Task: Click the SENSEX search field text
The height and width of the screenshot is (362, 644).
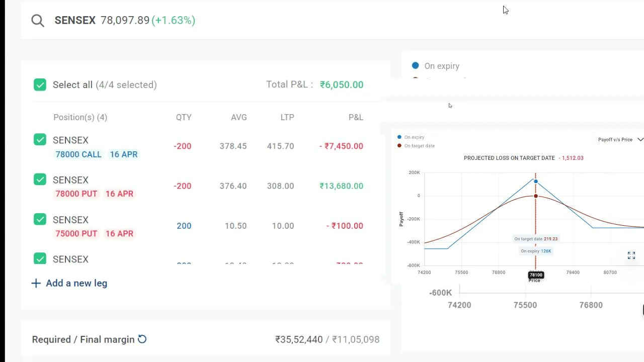Action: click(x=75, y=20)
